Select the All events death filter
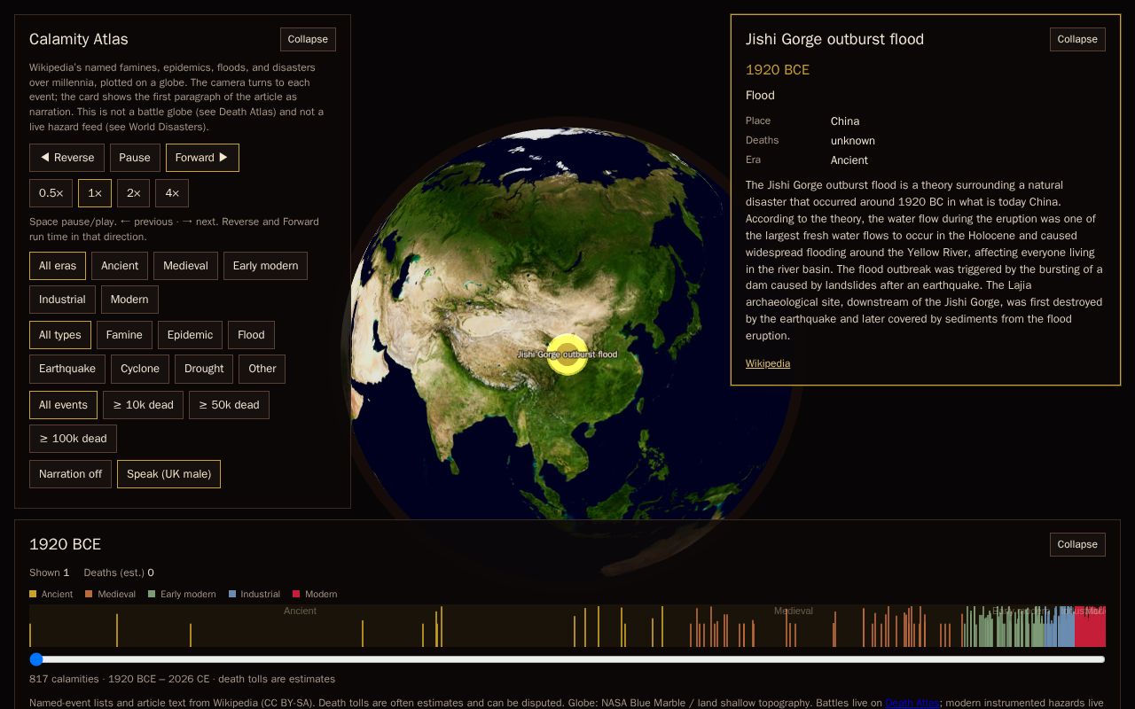The image size is (1135, 709). click(63, 405)
